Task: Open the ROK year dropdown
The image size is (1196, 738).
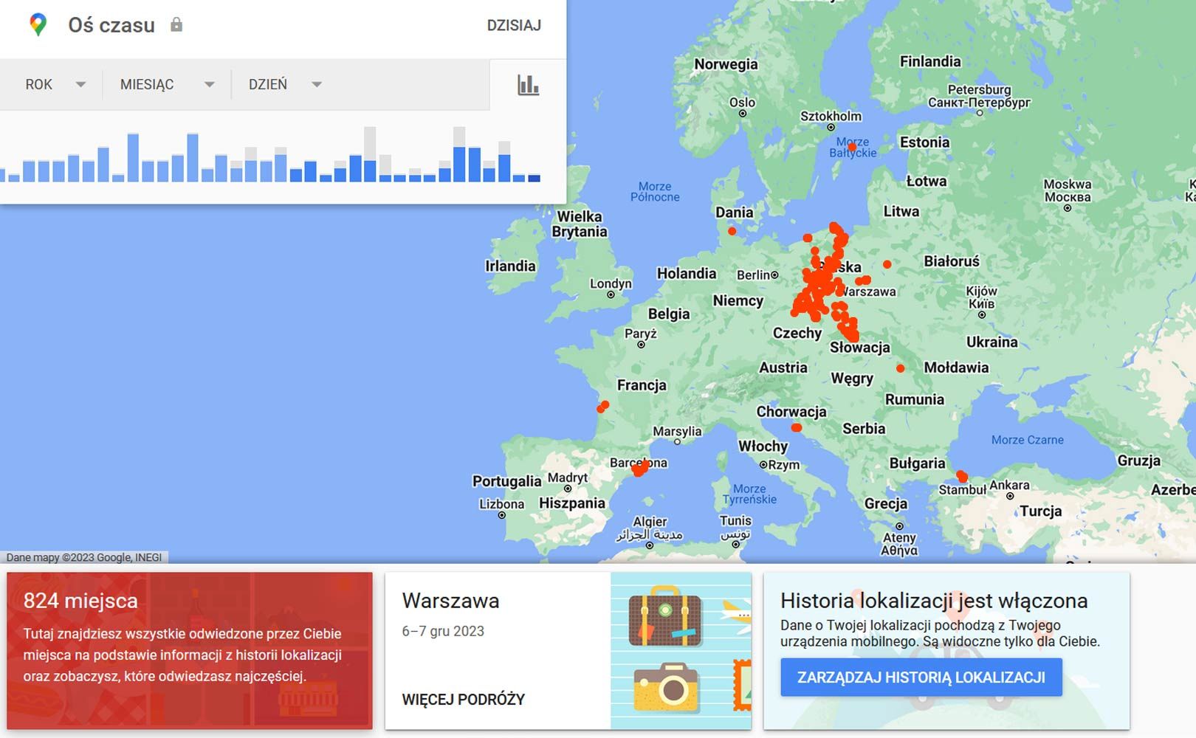Action: (55, 84)
